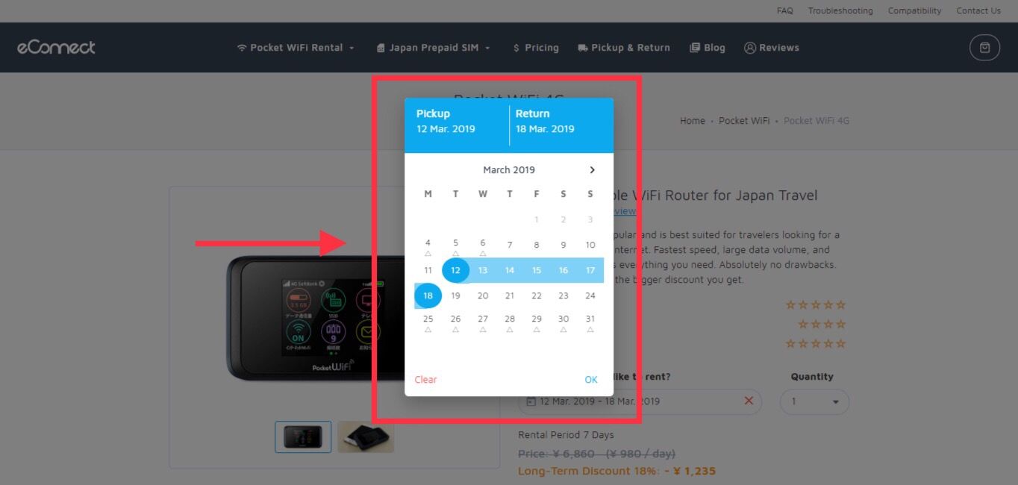Open the Quantity dropdown
Image resolution: width=1018 pixels, height=485 pixels.
(x=814, y=401)
